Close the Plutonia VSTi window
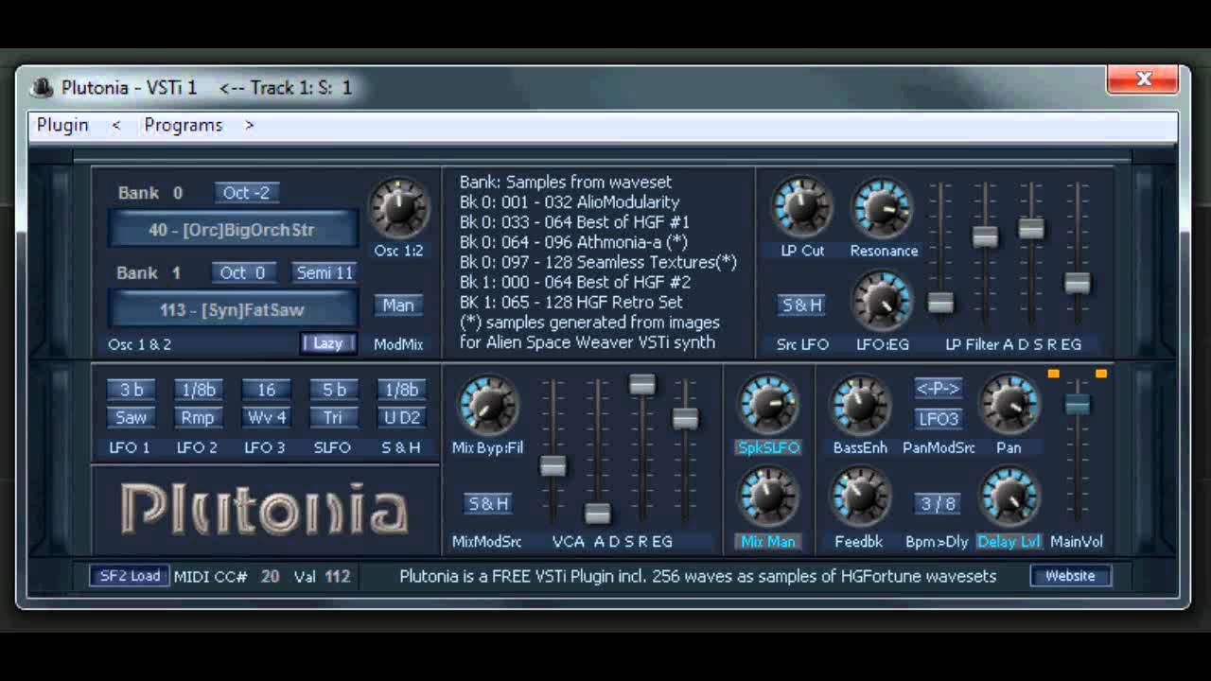The image size is (1211, 681). click(x=1143, y=79)
